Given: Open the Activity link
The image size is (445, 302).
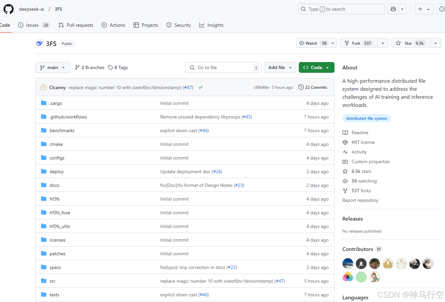Looking at the screenshot, I should click(x=359, y=152).
